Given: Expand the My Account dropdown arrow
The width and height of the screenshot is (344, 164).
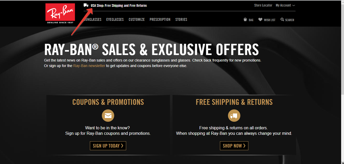Looking at the screenshot, I should pyautogui.click(x=294, y=5).
